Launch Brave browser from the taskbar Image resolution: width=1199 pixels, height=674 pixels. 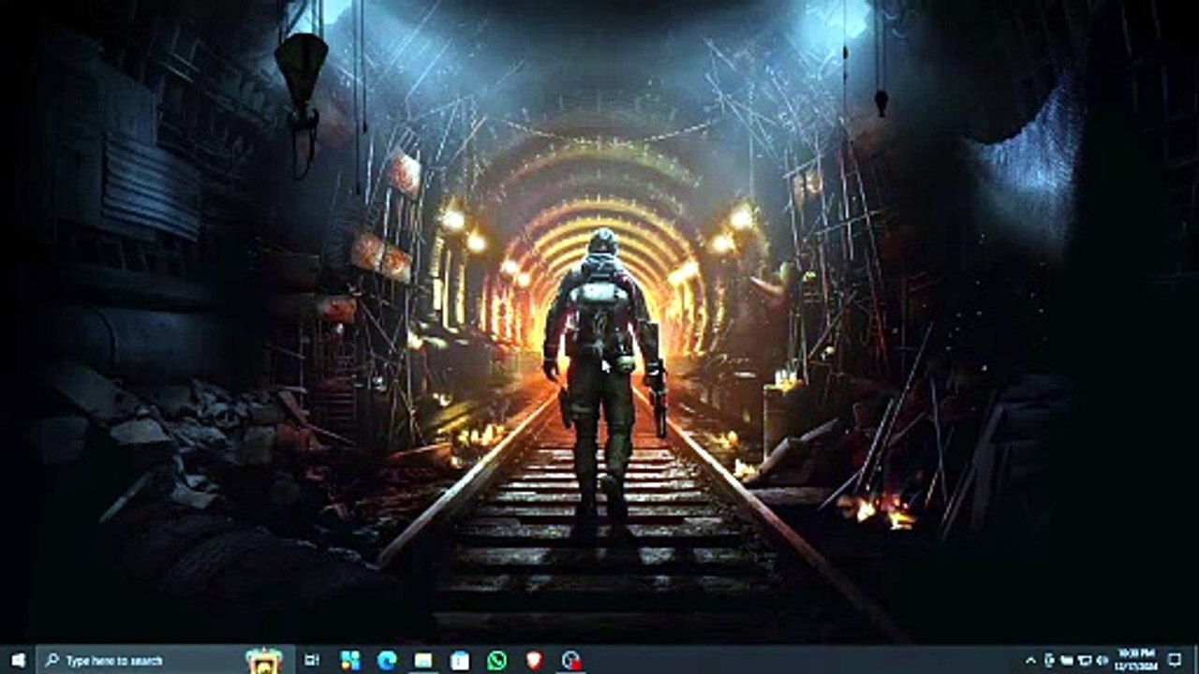click(x=534, y=660)
